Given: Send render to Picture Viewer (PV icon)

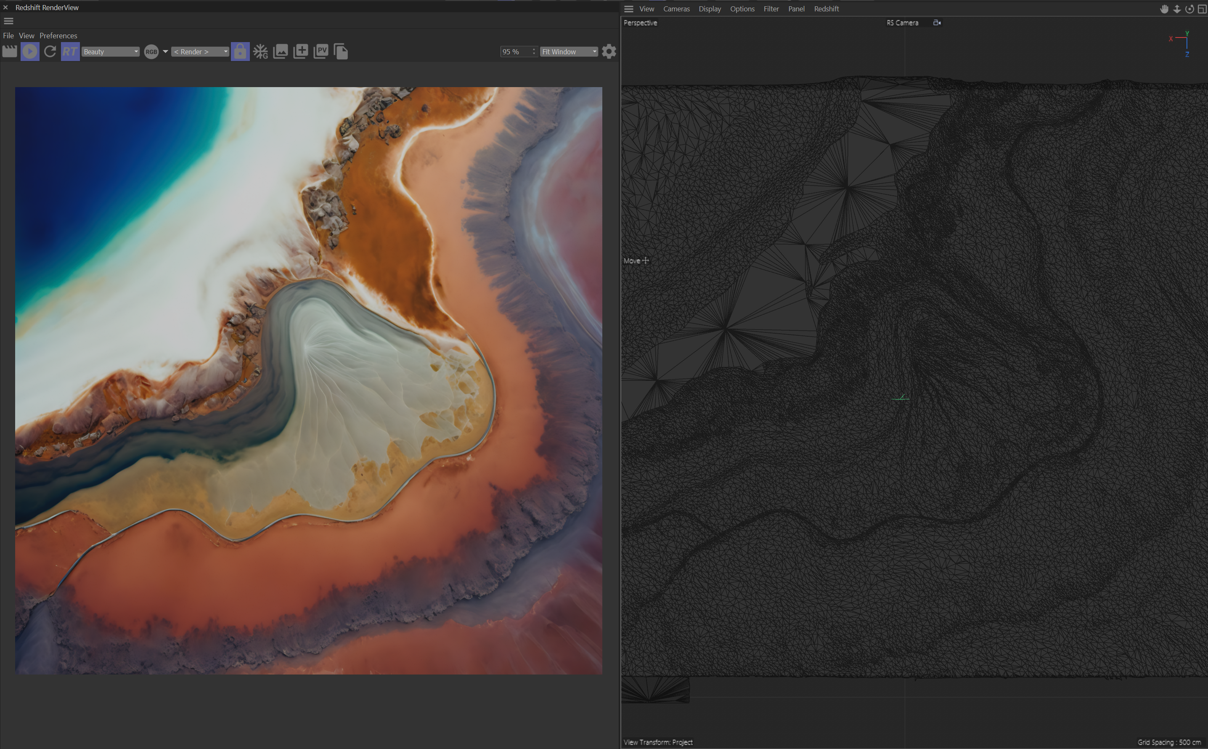Looking at the screenshot, I should tap(321, 51).
